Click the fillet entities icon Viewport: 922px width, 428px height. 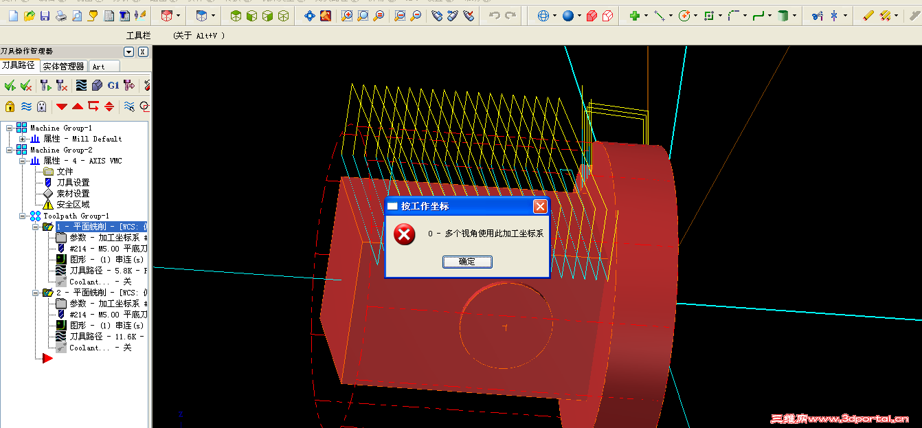(x=734, y=15)
